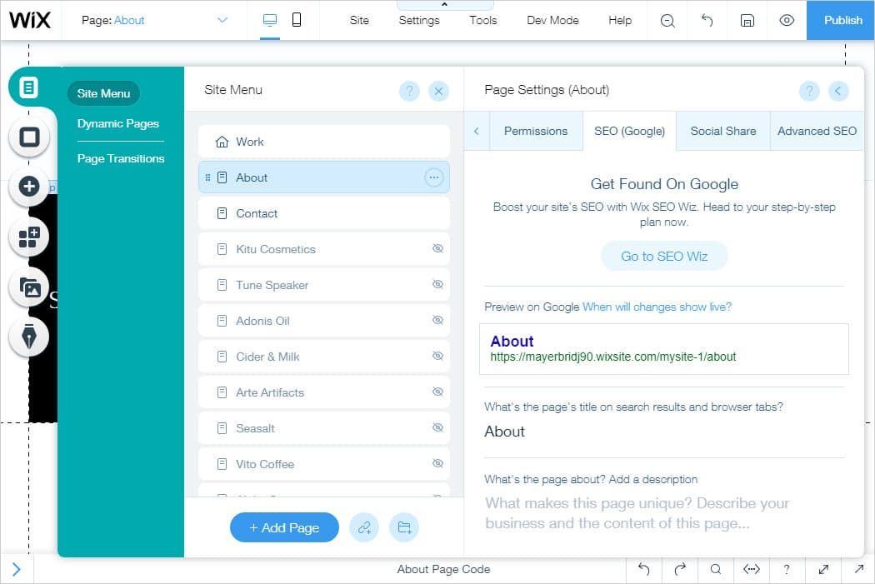Screen dimensions: 875x584
Task: Open the code panel help icon
Action: [787, 569]
